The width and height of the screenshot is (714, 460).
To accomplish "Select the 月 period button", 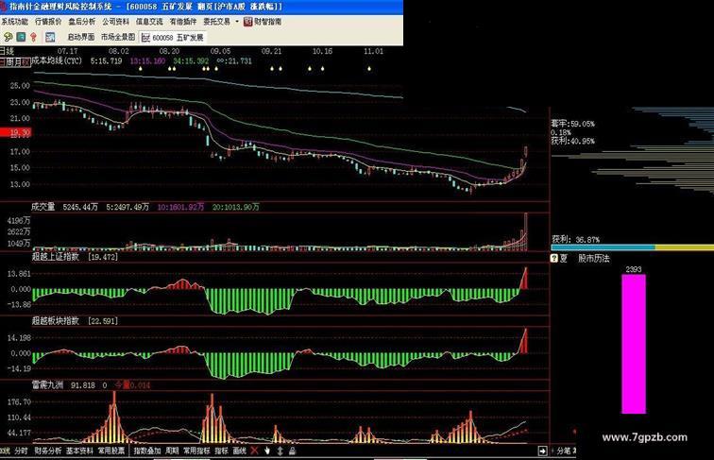I will (17, 61).
